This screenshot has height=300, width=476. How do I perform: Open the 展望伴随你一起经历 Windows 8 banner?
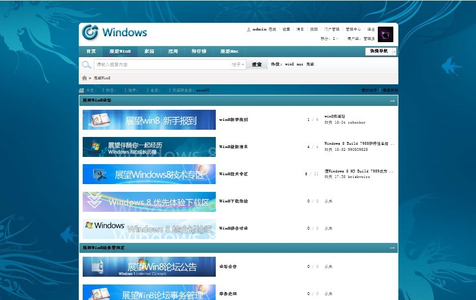149,147
